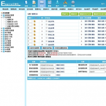Click the 终极栏目属性转换 button

click(61, 48)
